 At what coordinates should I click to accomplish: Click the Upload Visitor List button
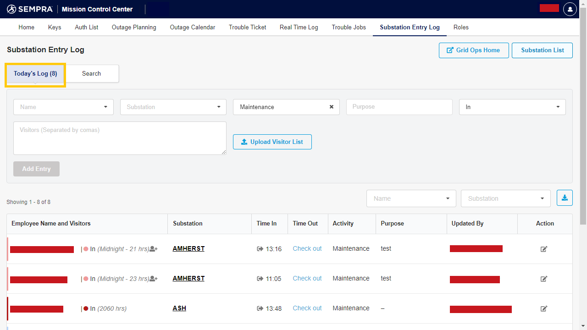click(272, 142)
